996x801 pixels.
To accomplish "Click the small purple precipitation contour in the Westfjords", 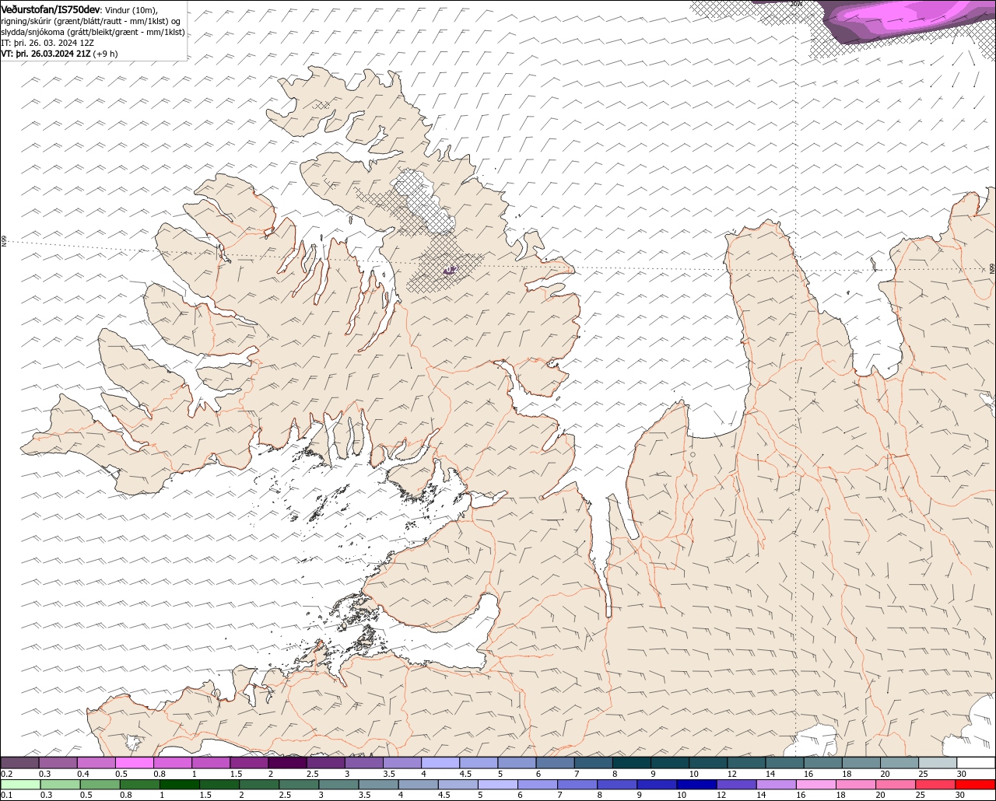I will (451, 269).
